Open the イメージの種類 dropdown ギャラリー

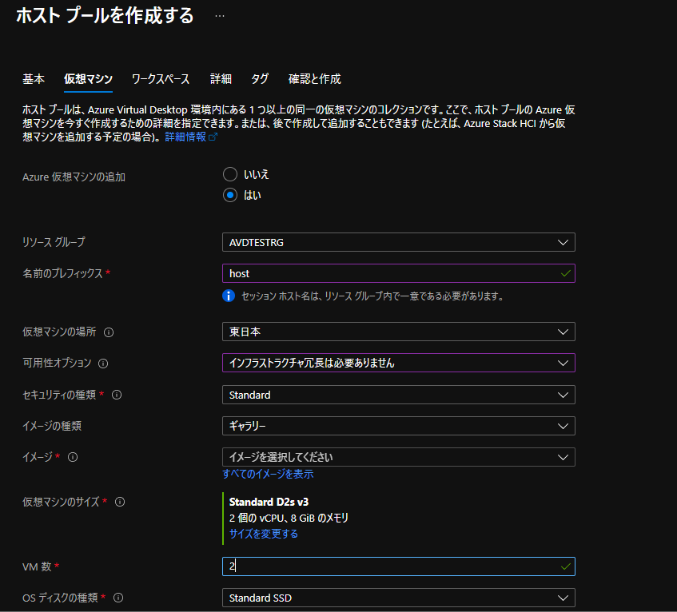click(399, 426)
